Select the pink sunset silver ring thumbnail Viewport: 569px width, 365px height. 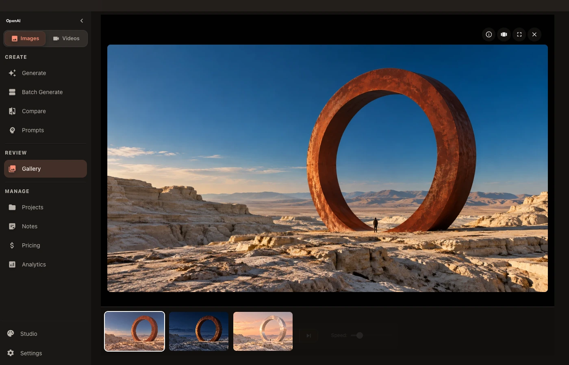point(263,331)
